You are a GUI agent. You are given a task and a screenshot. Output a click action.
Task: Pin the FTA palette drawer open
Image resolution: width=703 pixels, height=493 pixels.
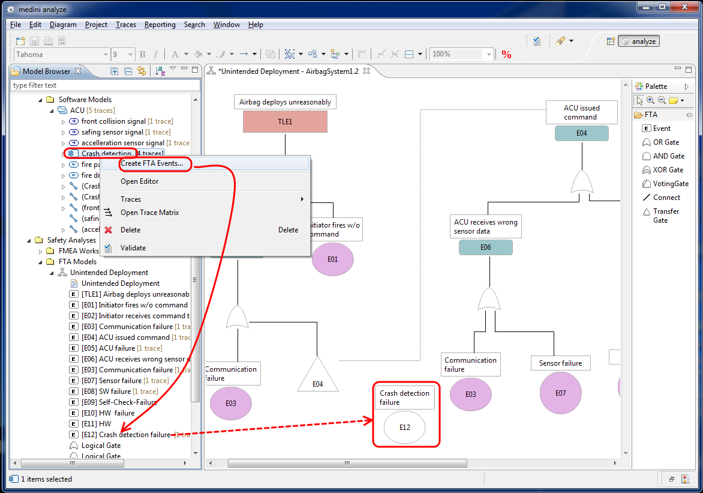pyautogui.click(x=689, y=115)
